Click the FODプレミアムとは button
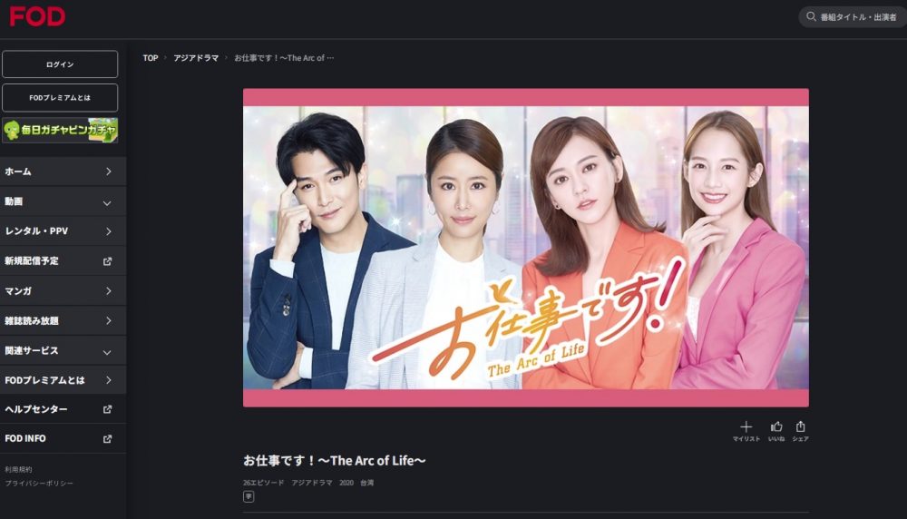 coord(60,98)
